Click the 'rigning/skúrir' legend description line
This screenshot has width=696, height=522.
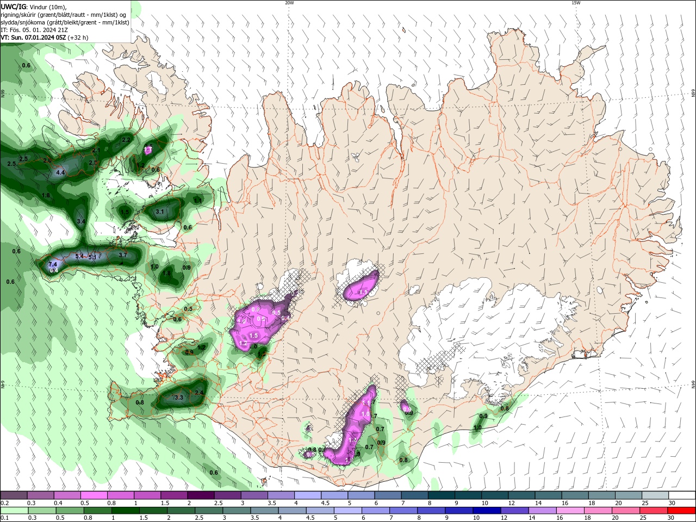point(64,15)
